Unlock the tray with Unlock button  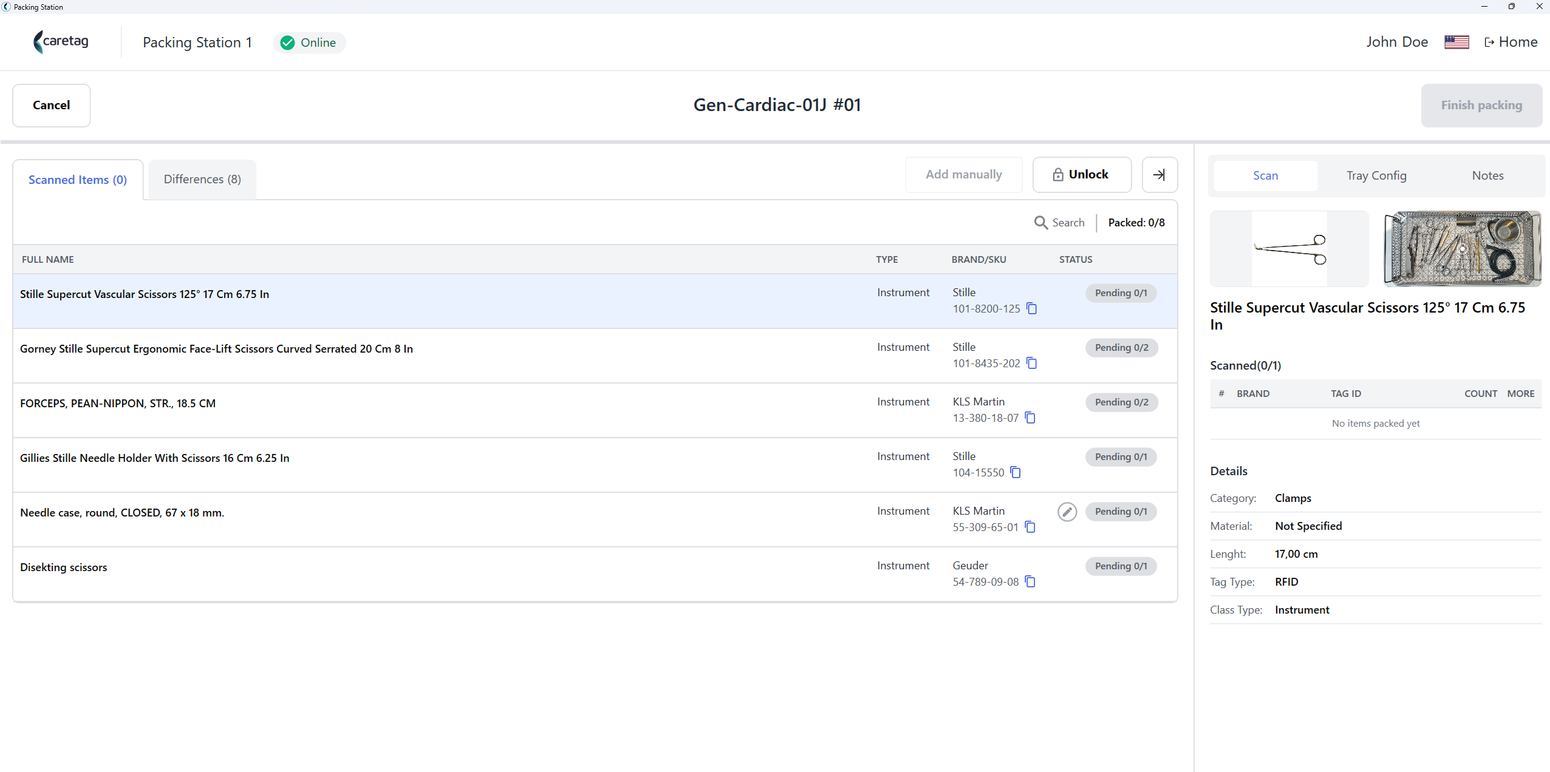pyautogui.click(x=1082, y=175)
